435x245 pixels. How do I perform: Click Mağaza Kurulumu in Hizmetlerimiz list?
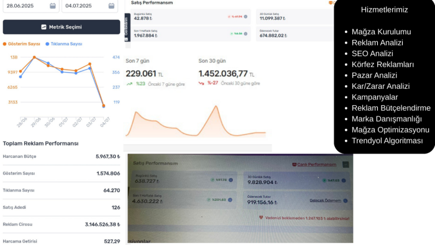[x=381, y=32]
